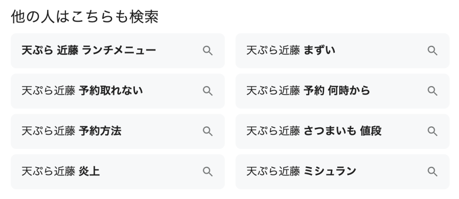Select 天ぷら近藤 さつまいも 値段 suggestion
The height and width of the screenshot is (199, 459).
pos(314,131)
